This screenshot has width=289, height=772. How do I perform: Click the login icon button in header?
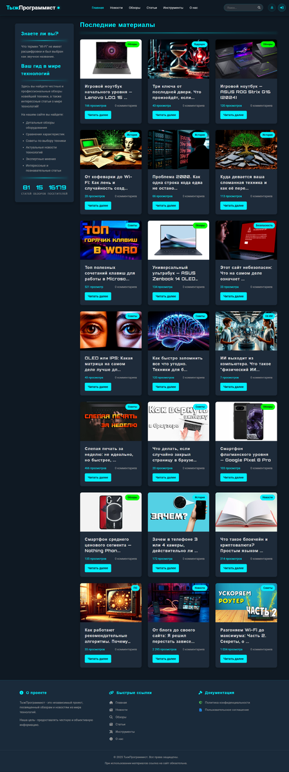tap(281, 8)
